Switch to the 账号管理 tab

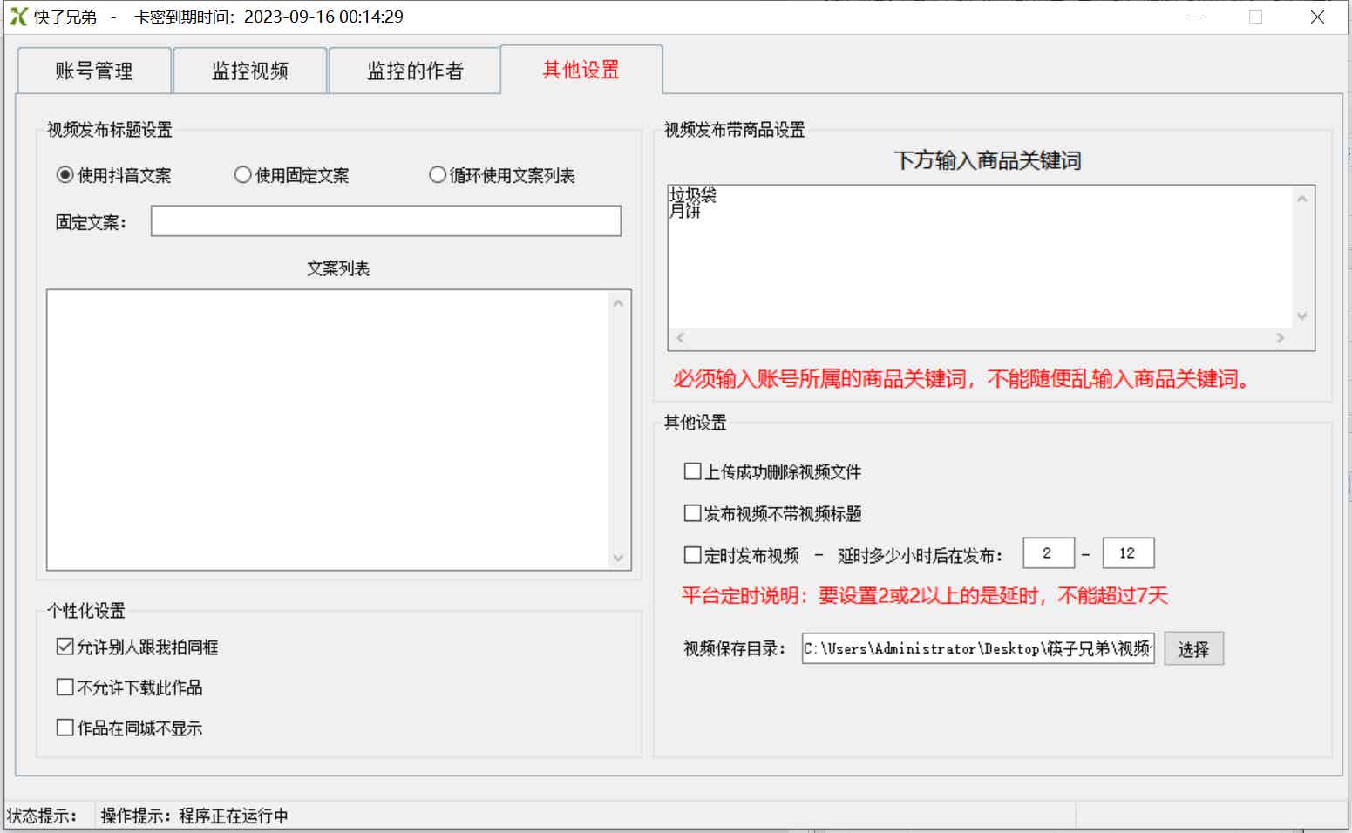pos(93,70)
